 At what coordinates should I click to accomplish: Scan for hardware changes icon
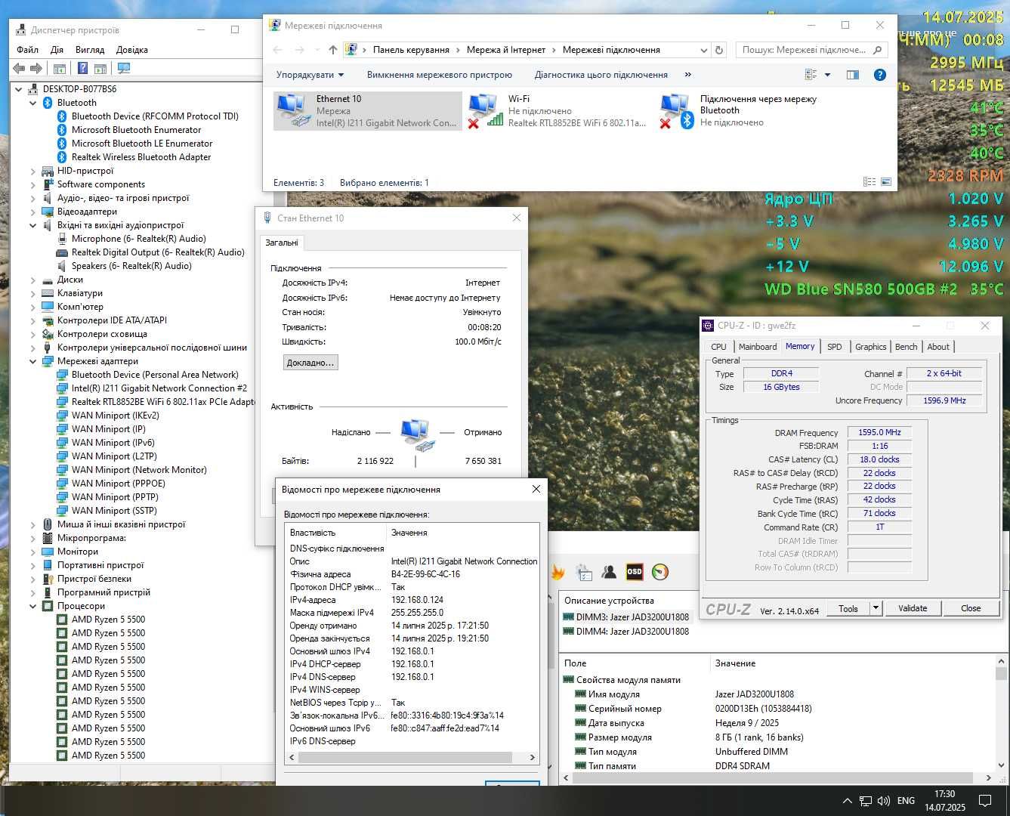coord(124,69)
